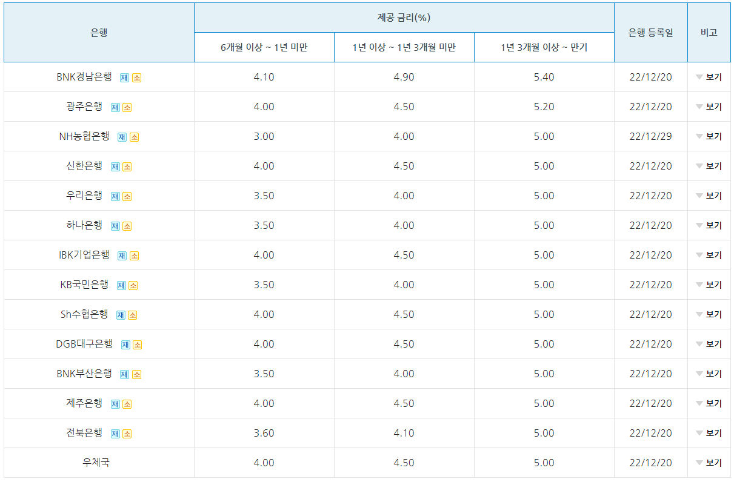Image resolution: width=734 pixels, height=482 pixels.
Task: Click the 재 badge in the KB국민은행 row
Action: [x=121, y=285]
